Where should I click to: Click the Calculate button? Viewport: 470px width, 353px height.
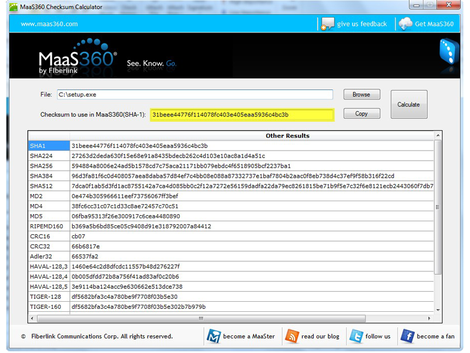pyautogui.click(x=409, y=105)
